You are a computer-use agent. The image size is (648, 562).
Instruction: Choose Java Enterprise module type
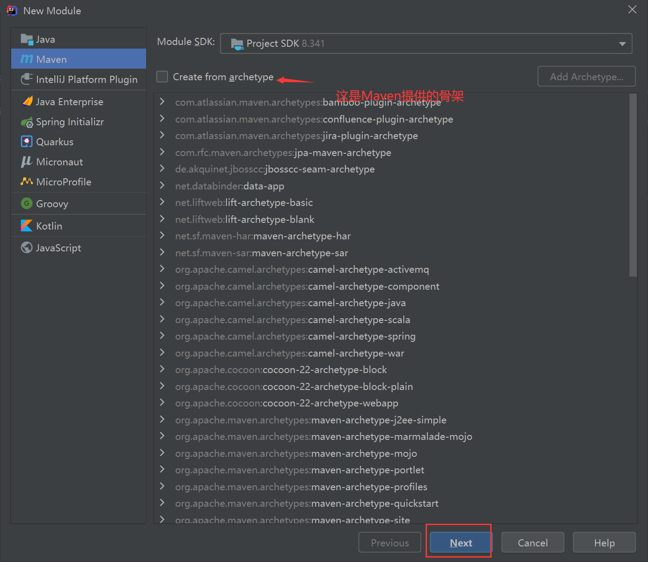(78, 102)
